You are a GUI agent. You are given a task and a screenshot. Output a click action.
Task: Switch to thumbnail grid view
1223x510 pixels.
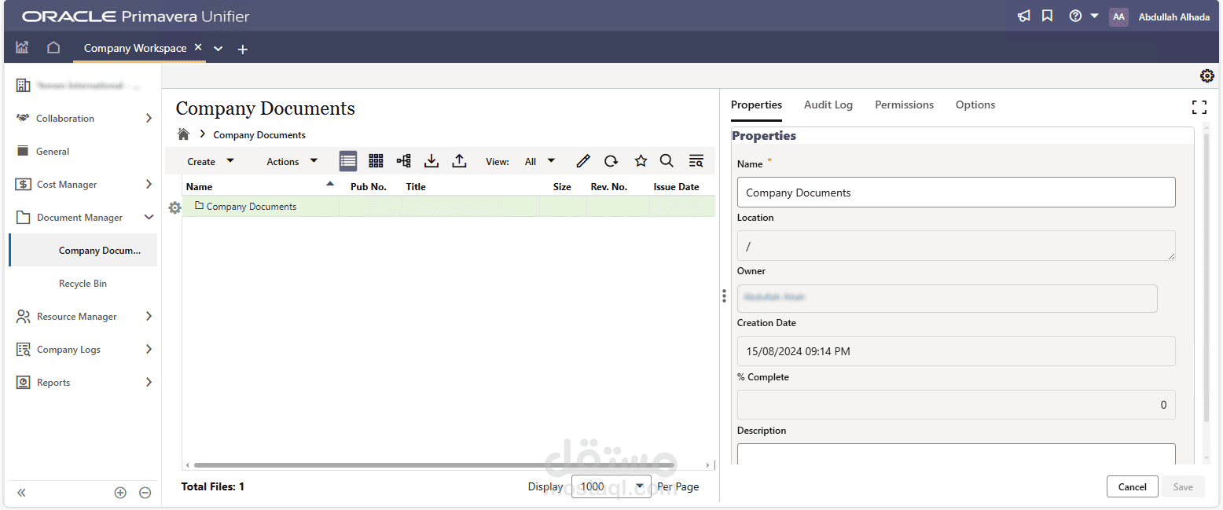pos(376,161)
